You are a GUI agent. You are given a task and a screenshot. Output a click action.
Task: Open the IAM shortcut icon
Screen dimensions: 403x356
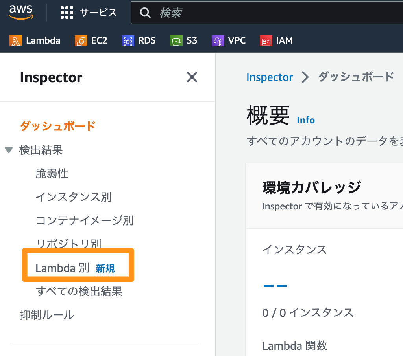point(266,41)
